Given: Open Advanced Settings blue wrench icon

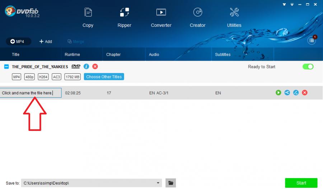Looking at the screenshot, I should click(x=287, y=93).
